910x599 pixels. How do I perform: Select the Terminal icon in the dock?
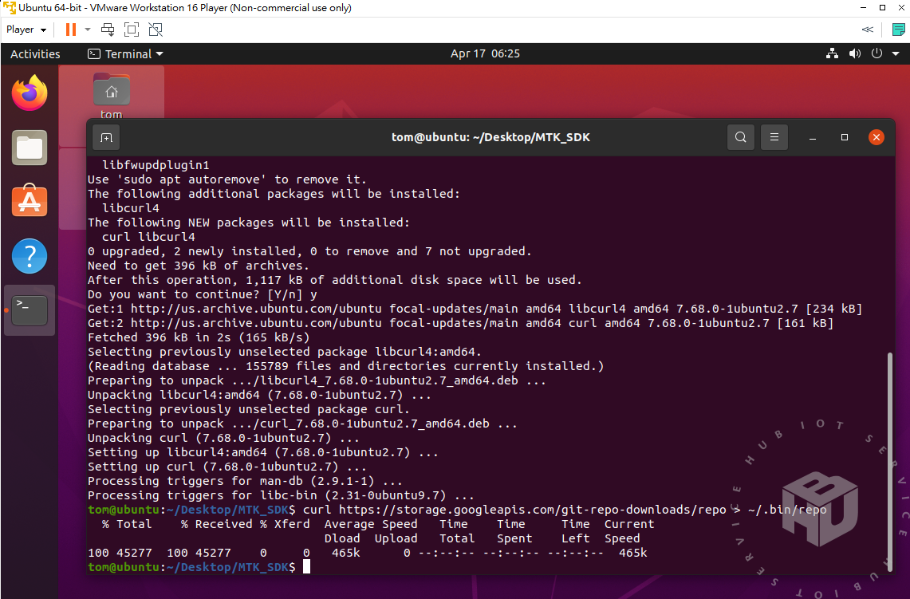coord(30,310)
